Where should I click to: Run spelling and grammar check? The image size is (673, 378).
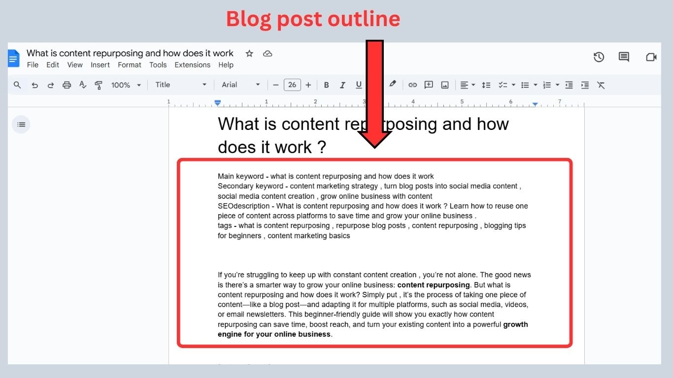(82, 85)
